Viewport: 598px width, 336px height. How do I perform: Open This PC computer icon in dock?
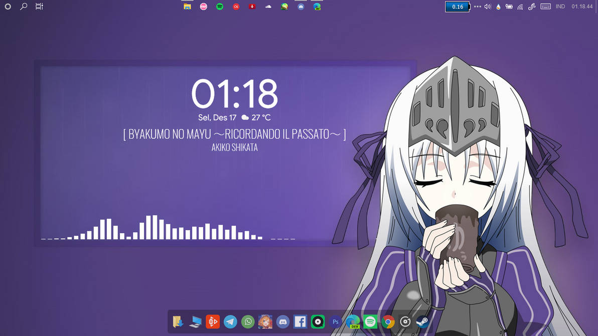(x=195, y=322)
